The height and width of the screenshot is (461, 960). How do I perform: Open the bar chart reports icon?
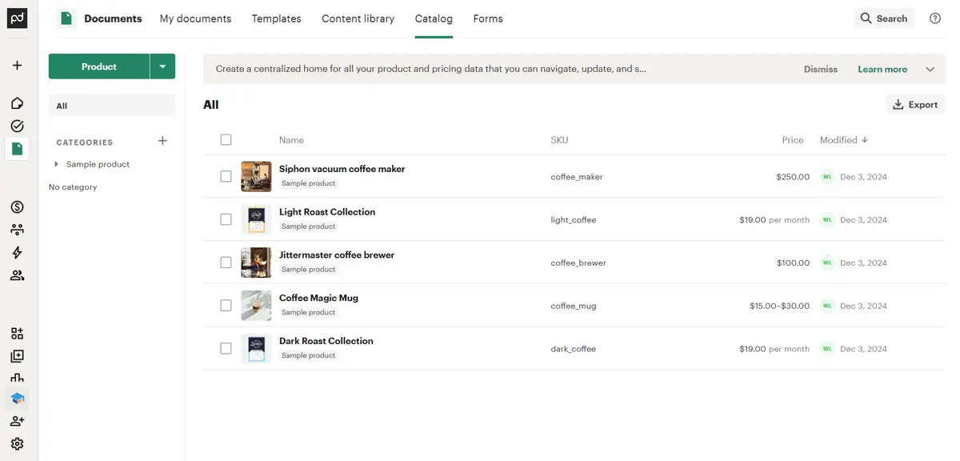point(17,378)
